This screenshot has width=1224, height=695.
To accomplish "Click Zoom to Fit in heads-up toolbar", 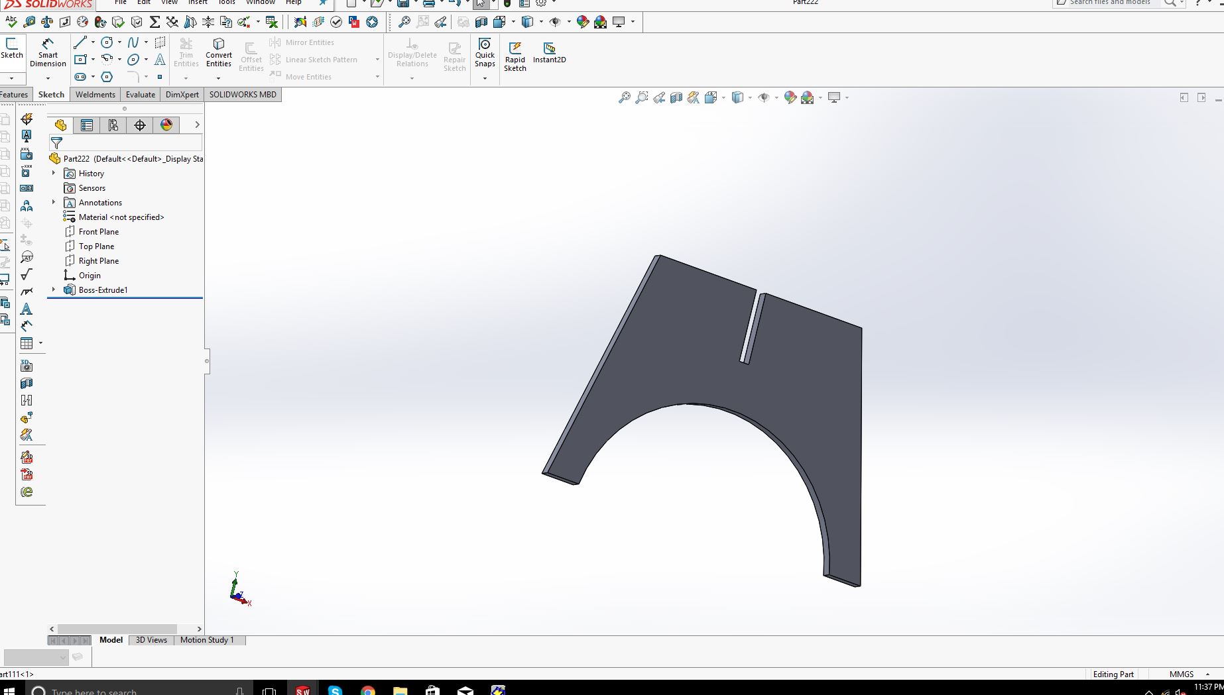I will (624, 97).
